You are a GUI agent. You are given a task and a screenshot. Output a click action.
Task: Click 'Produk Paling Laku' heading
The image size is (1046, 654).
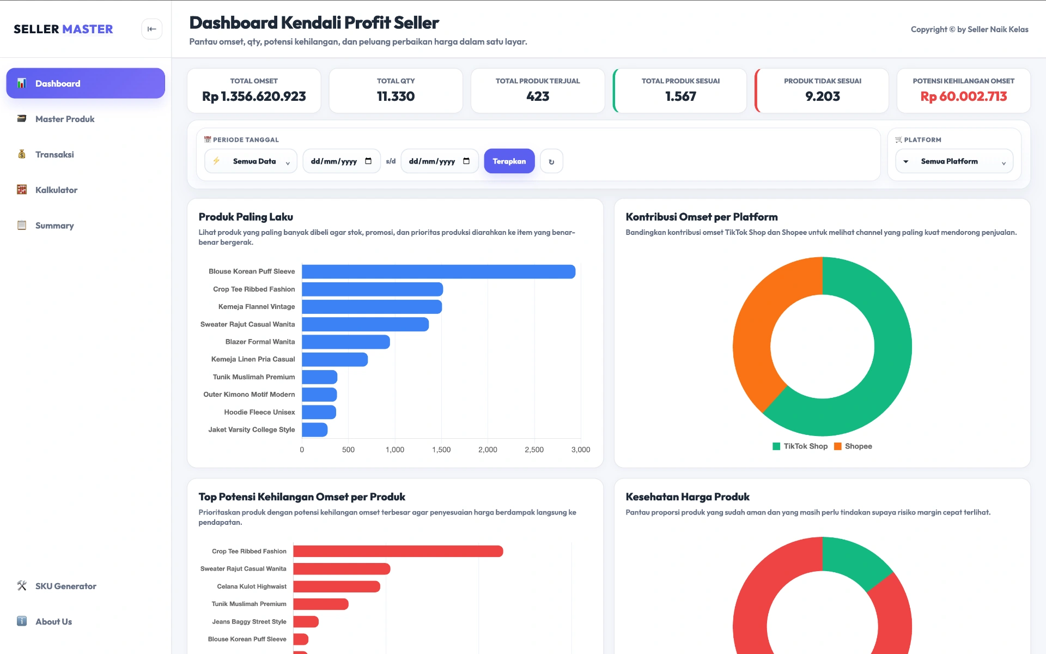246,217
